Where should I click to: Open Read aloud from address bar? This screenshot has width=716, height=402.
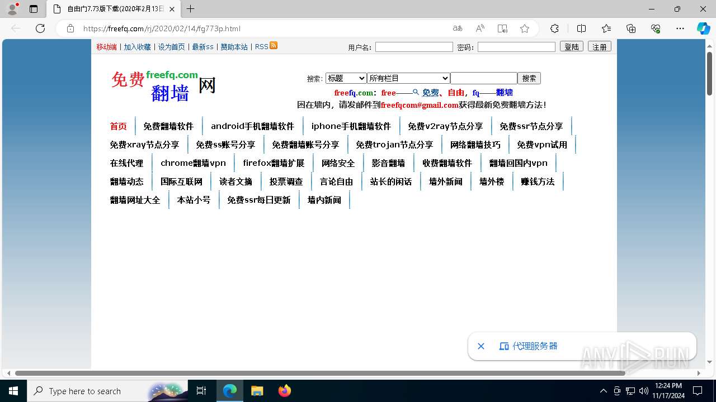pyautogui.click(x=480, y=28)
